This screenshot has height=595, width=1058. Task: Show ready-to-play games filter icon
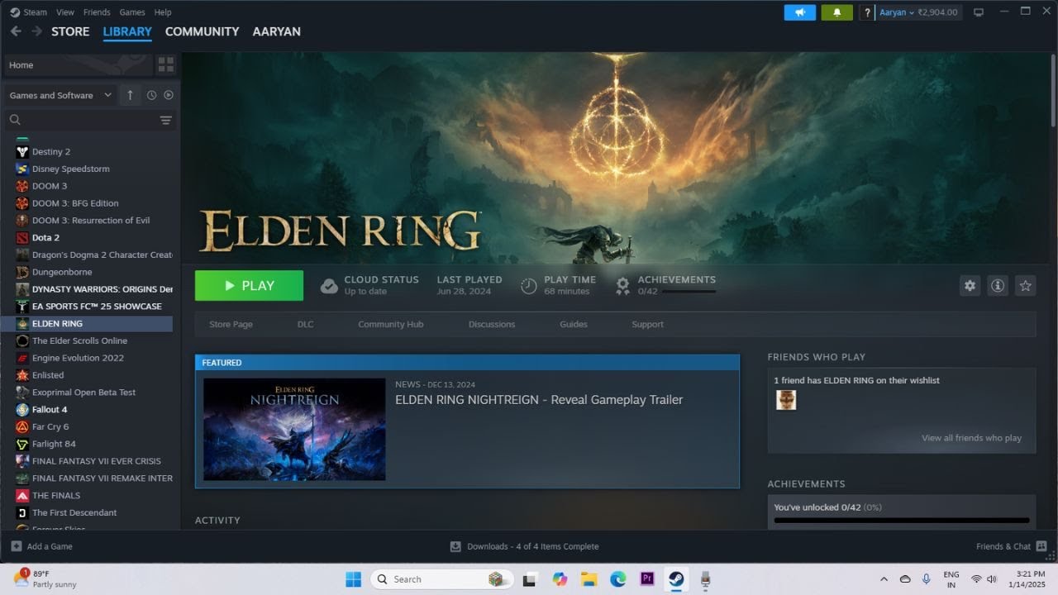pos(169,95)
